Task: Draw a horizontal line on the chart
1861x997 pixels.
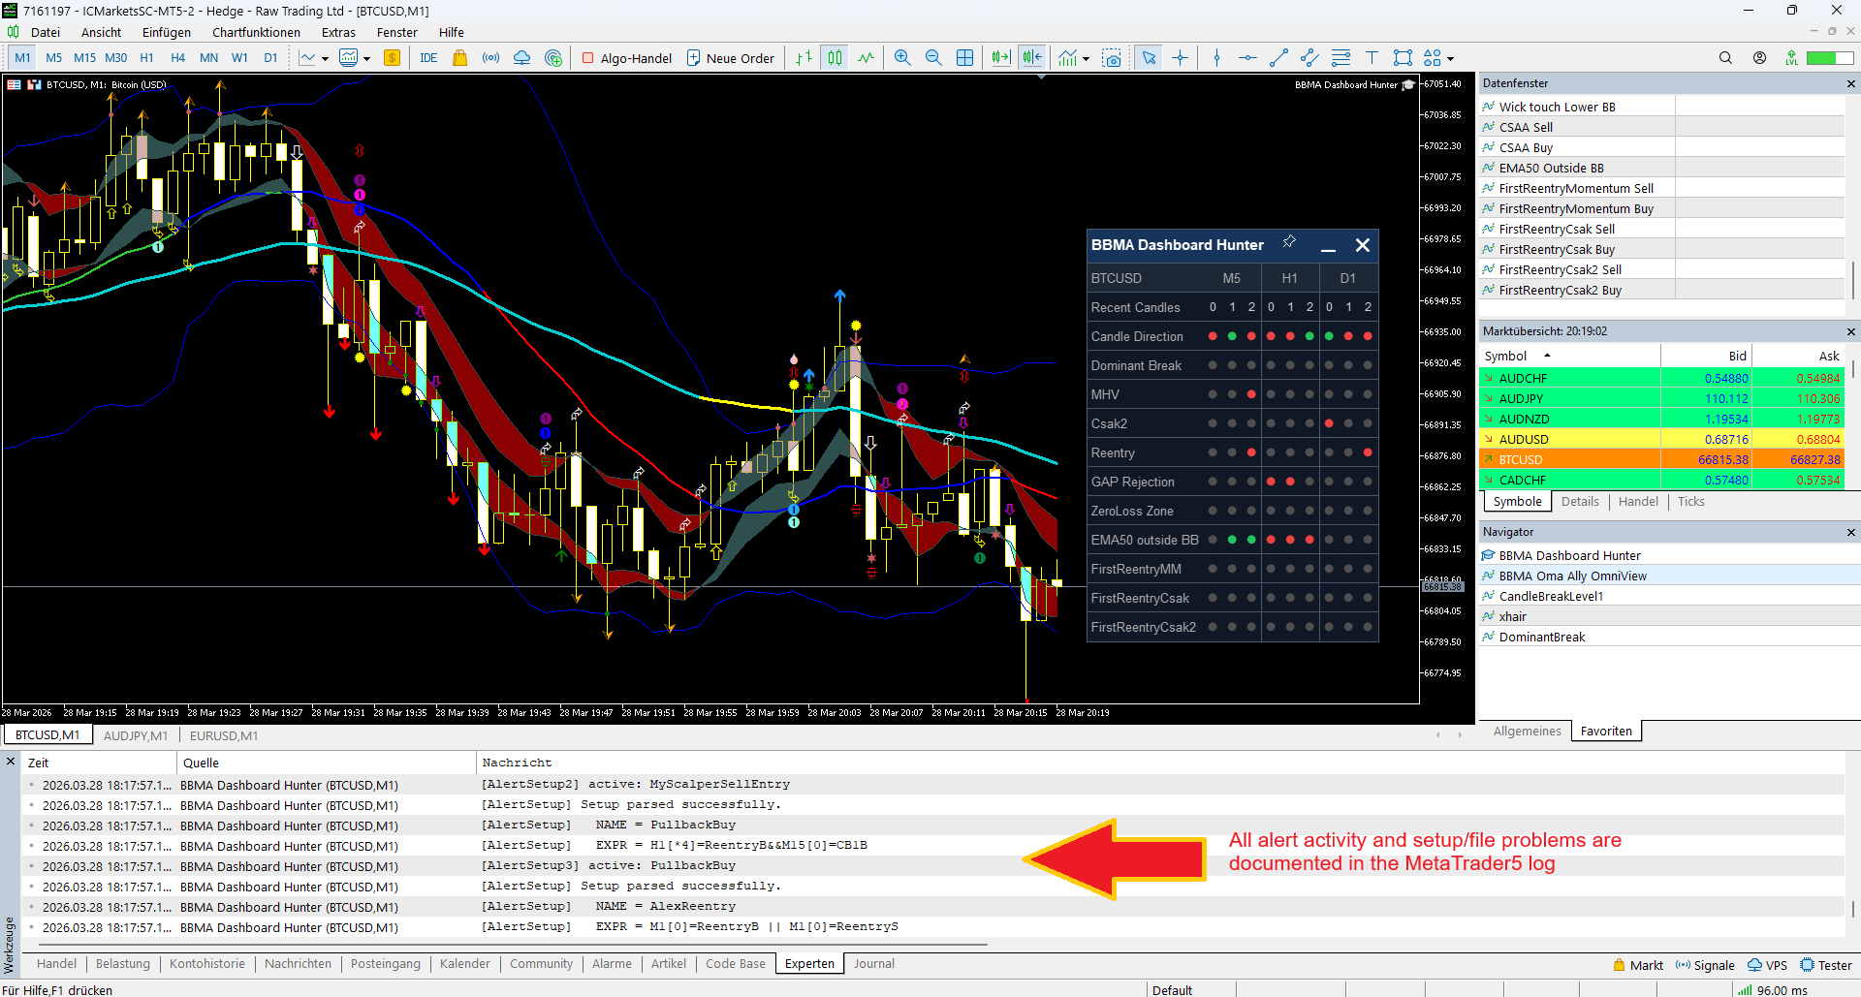Action: (1247, 58)
